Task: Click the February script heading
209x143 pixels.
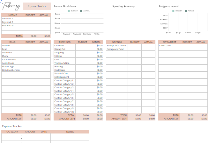Action: pos(11,7)
